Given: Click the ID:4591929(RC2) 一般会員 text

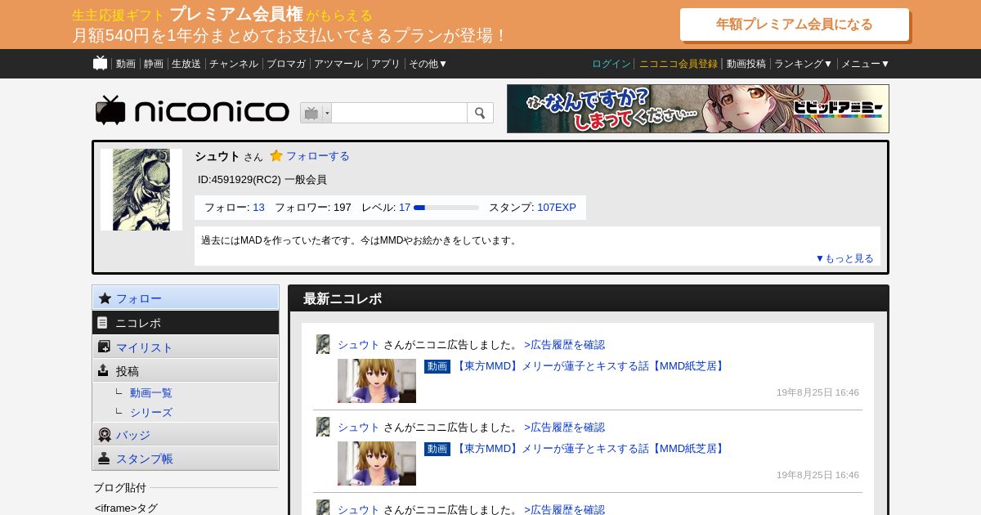Looking at the screenshot, I should [x=262, y=180].
